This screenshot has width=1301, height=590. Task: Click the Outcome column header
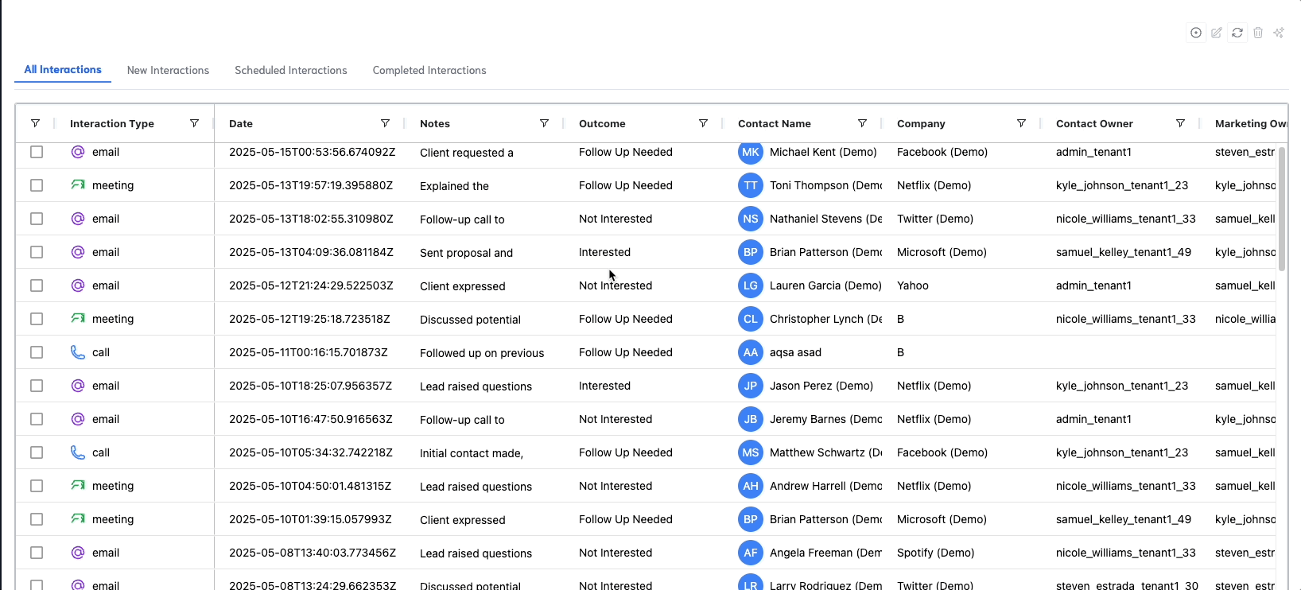pyautogui.click(x=602, y=123)
